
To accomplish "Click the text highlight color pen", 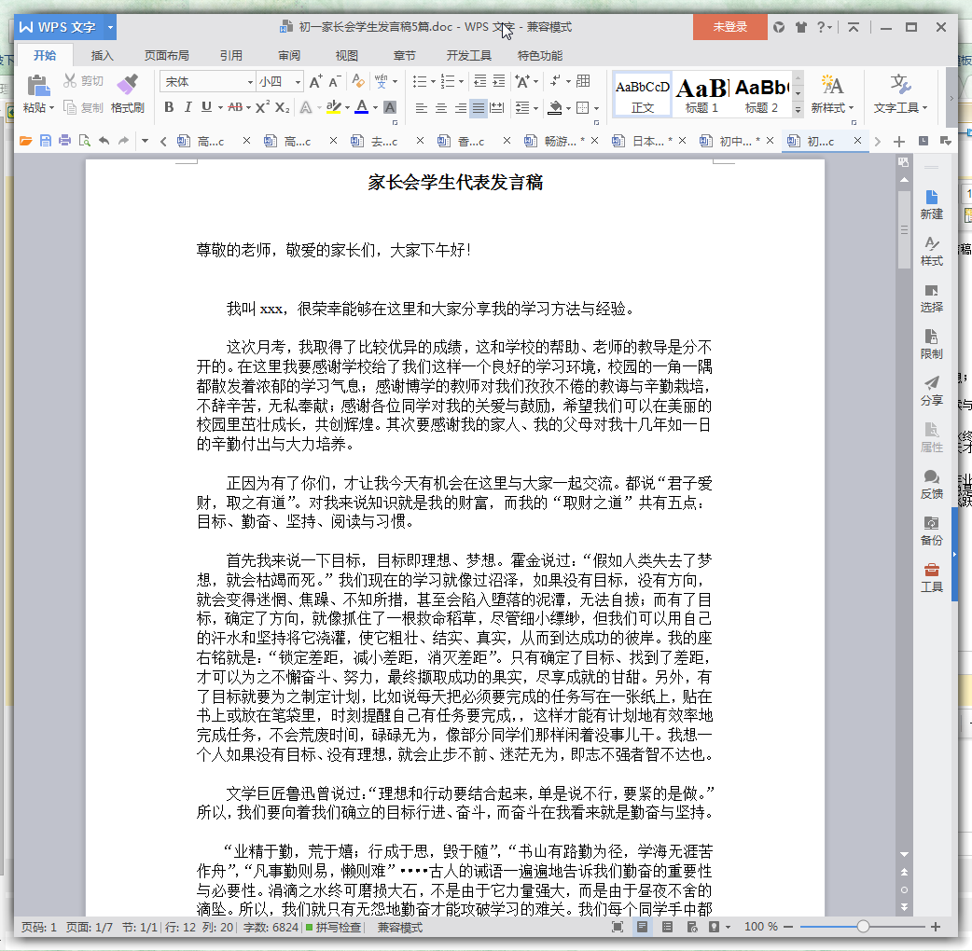I will pos(334,107).
